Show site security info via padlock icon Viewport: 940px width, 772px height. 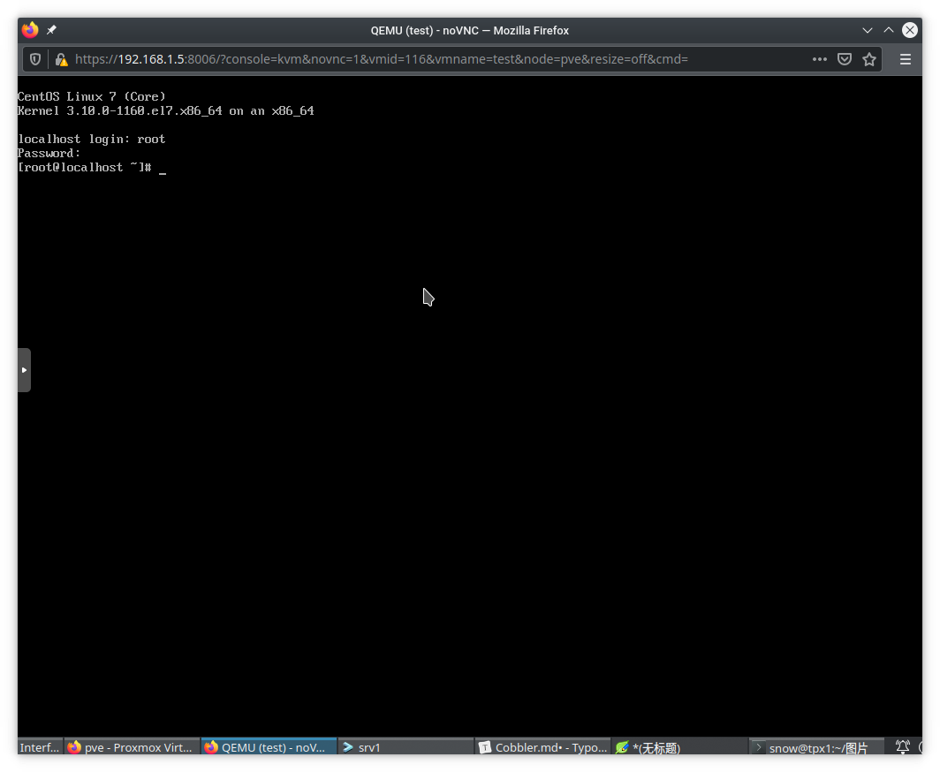(x=61, y=59)
